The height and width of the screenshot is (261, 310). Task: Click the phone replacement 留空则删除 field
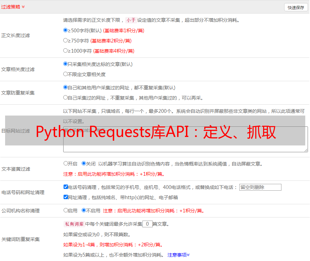coord(260,187)
